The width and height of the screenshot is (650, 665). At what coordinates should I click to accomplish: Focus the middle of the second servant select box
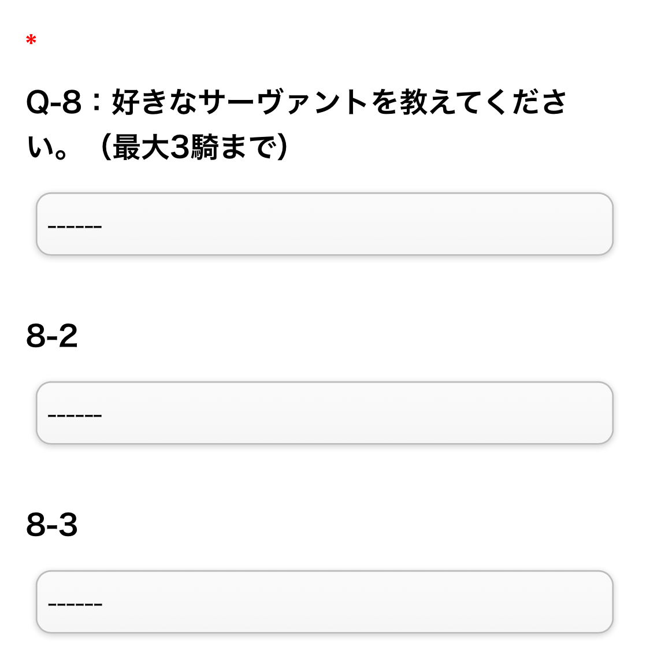pos(324,413)
